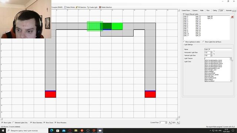
Task: Click the taskbar search box
Action: (27, 130)
